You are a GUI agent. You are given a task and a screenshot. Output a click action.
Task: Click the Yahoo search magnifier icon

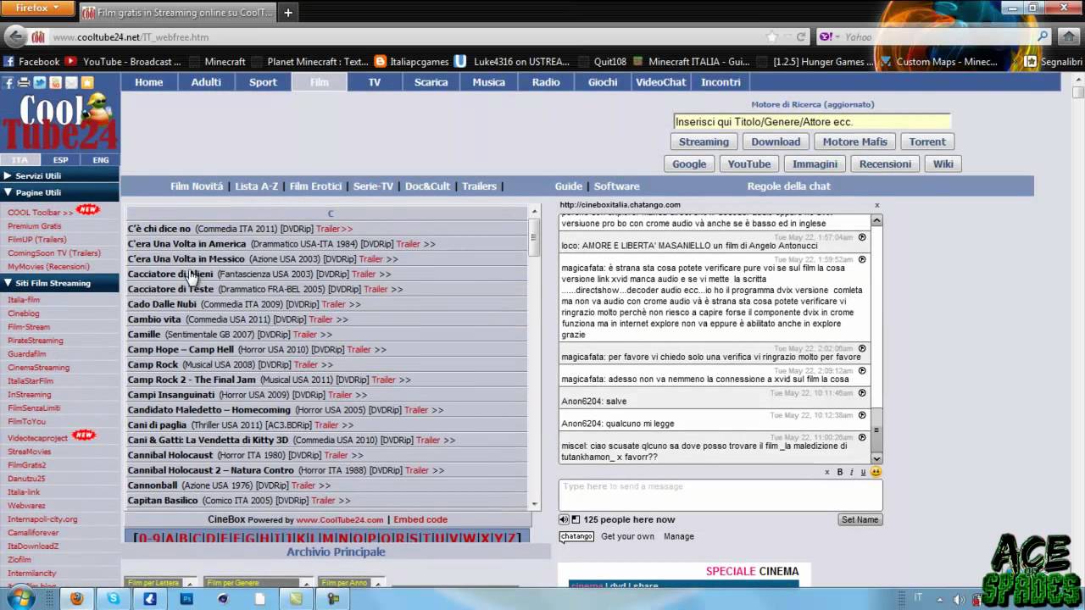click(1043, 37)
